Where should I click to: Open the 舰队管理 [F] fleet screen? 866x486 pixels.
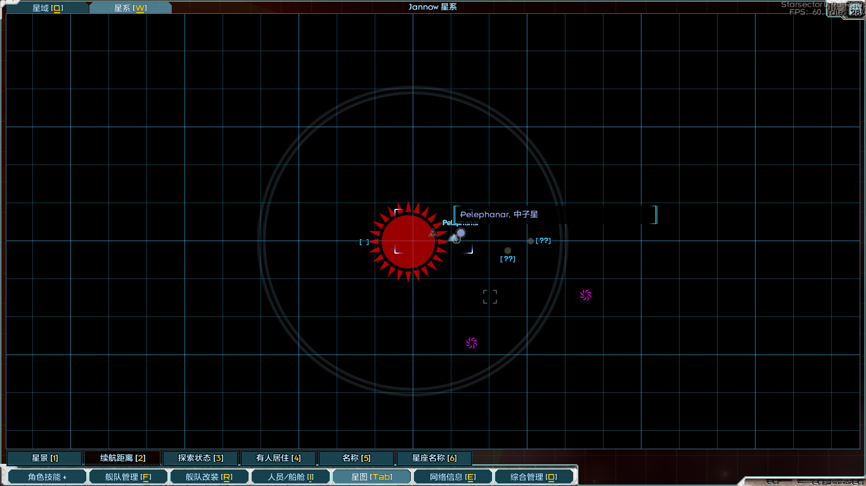tap(128, 477)
